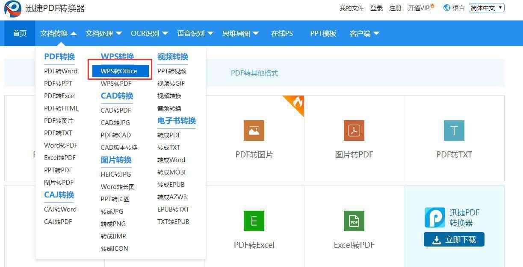Select CAD转JPG menu item
This screenshot has width=523, height=267.
coord(115,122)
